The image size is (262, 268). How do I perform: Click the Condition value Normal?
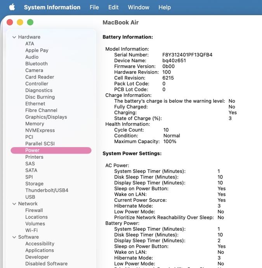coord(172,136)
